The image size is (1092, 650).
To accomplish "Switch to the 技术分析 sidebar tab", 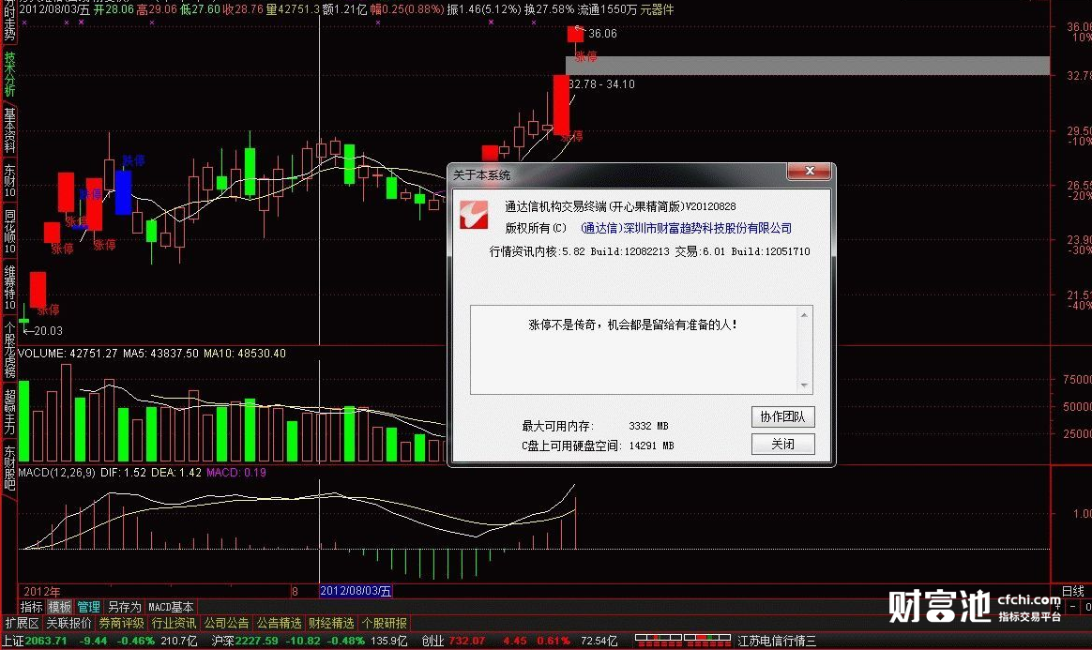I will pyautogui.click(x=9, y=74).
